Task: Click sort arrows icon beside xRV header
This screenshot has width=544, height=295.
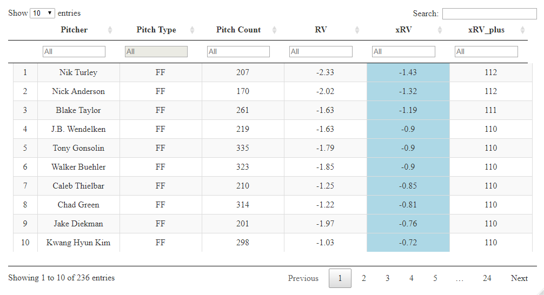Action: [440, 30]
